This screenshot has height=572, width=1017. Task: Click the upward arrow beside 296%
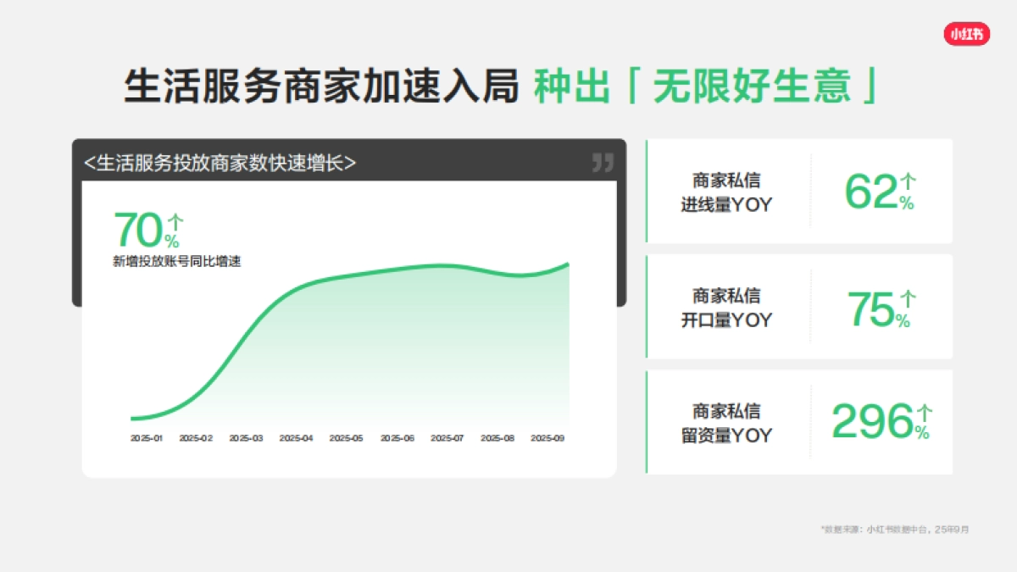[925, 413]
